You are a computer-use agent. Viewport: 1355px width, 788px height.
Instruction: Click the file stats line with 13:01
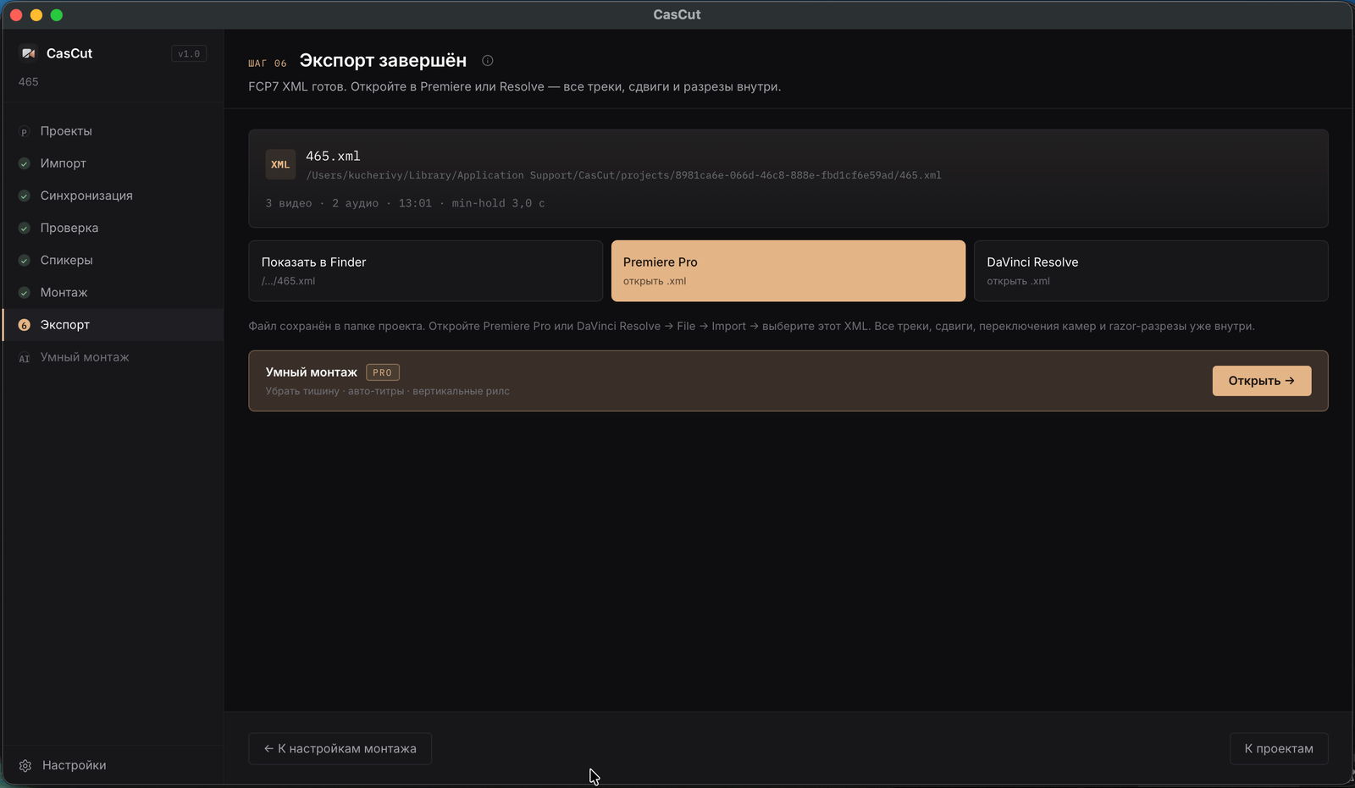405,203
